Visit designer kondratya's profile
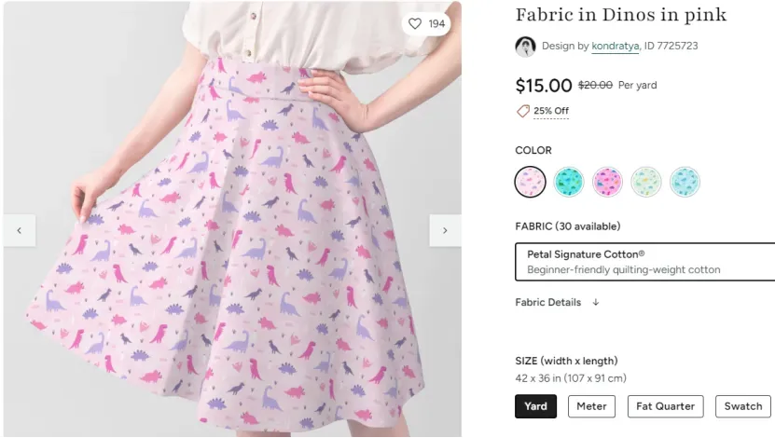 pyautogui.click(x=616, y=46)
